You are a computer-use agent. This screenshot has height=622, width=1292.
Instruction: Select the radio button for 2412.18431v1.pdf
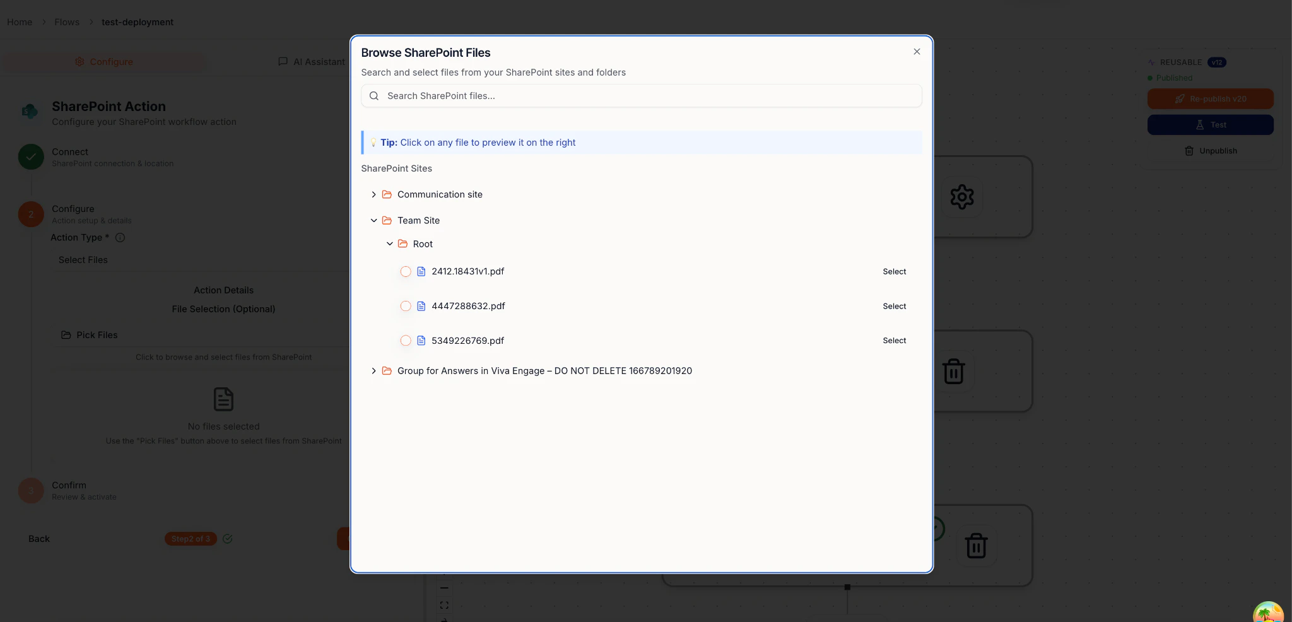tap(406, 271)
